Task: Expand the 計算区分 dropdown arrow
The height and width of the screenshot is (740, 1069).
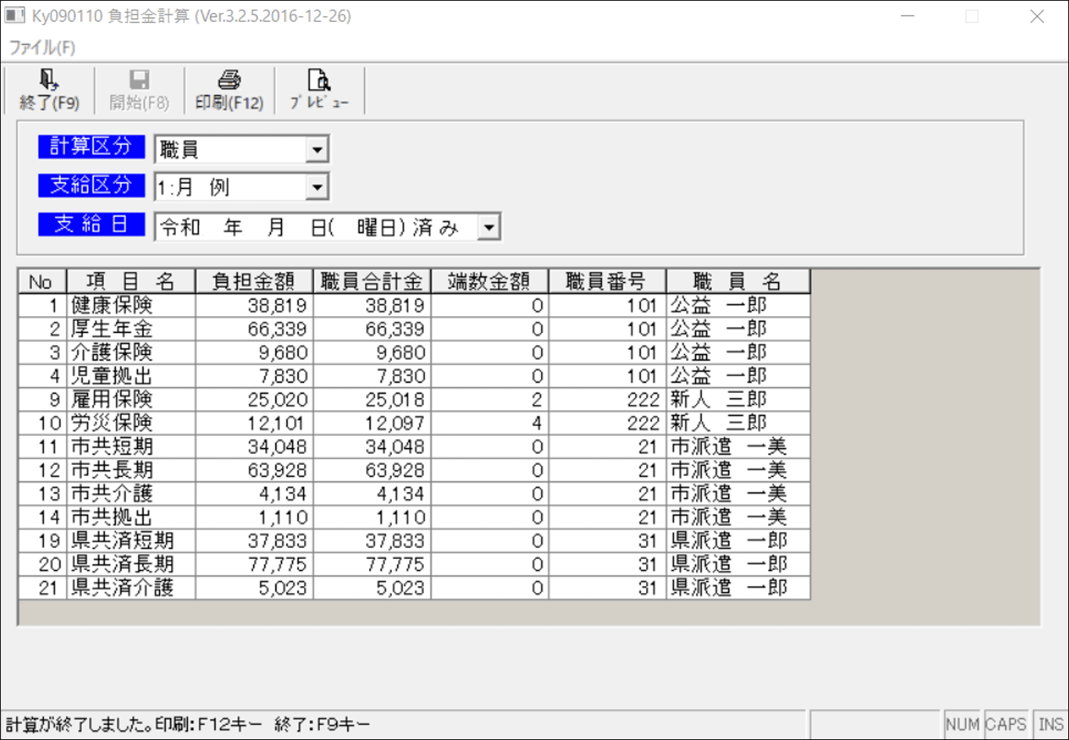Action: click(x=317, y=149)
